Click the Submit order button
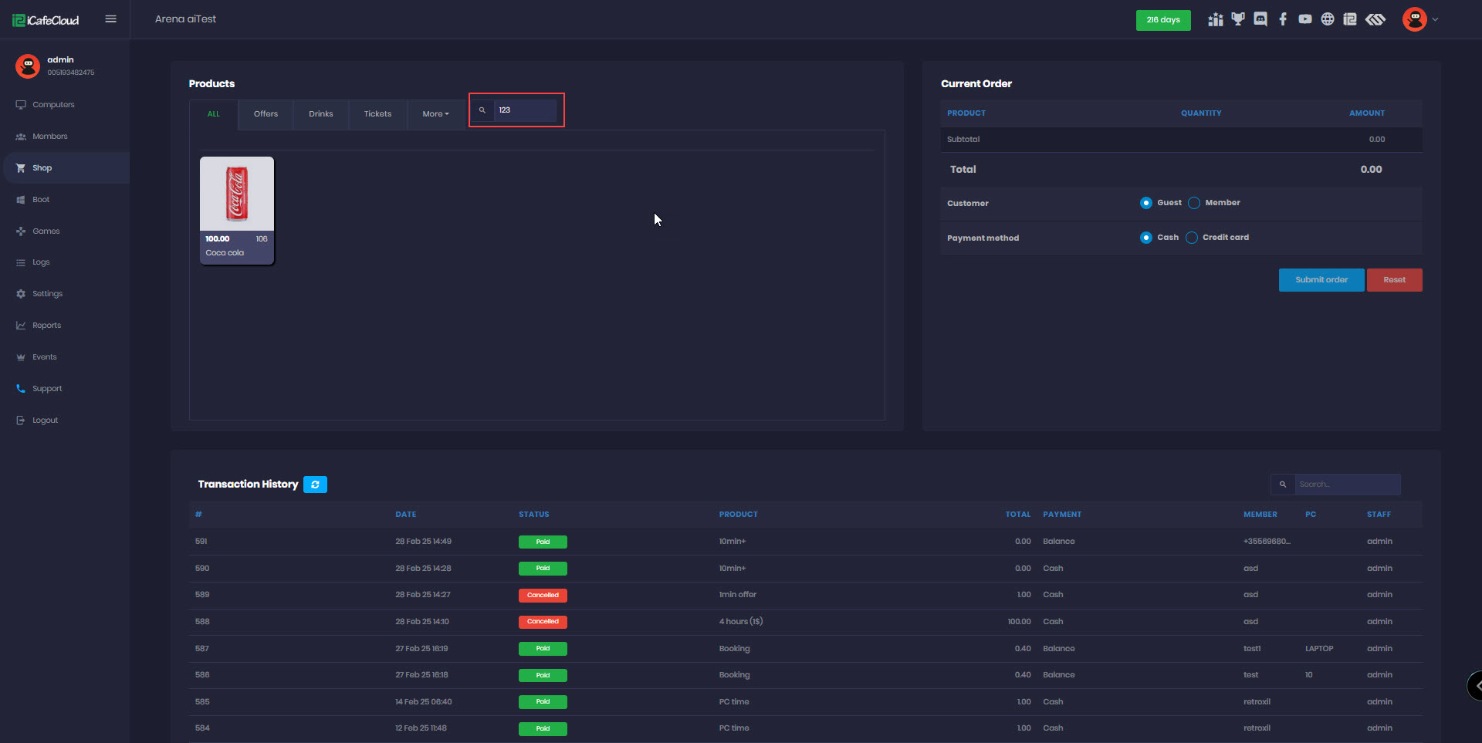The image size is (1482, 743). point(1321,280)
